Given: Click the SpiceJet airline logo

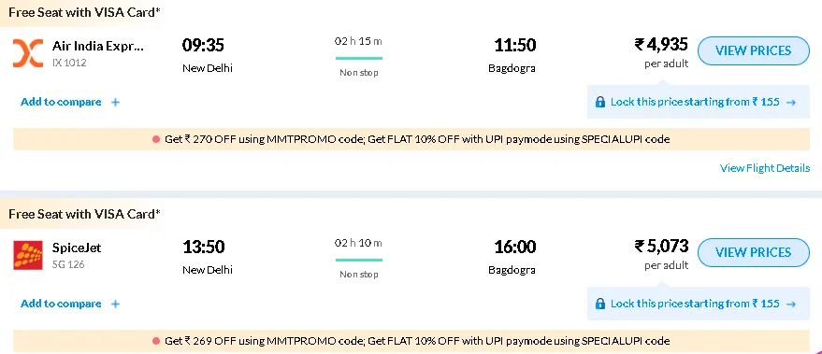Looking at the screenshot, I should click(x=28, y=255).
